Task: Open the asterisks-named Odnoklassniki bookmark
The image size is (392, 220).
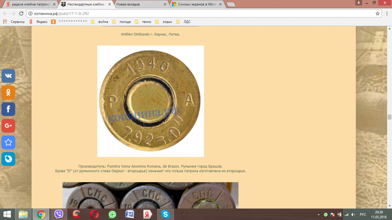Action: [x=69, y=22]
